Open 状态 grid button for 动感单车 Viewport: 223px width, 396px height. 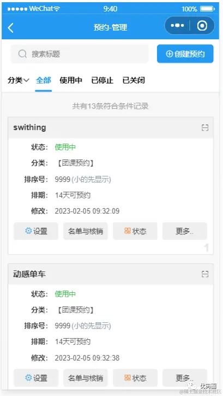(135, 378)
